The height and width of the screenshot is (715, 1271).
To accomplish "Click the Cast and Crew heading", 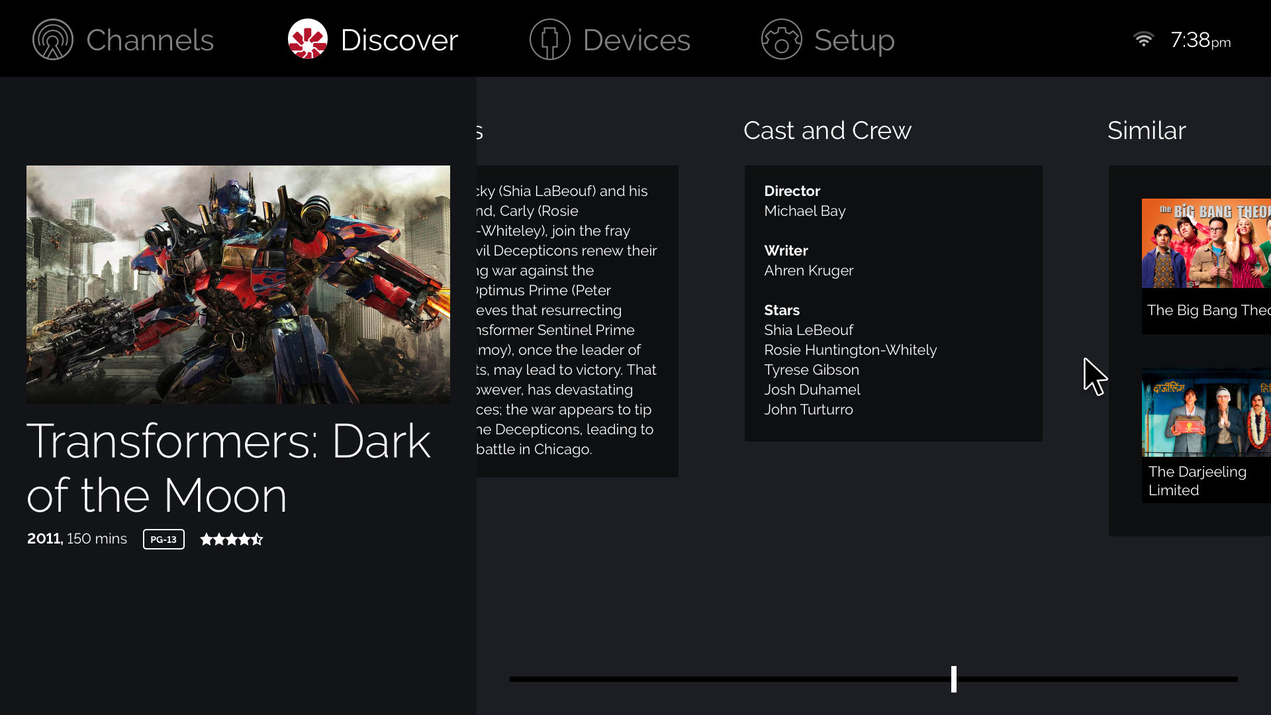I will pos(827,130).
